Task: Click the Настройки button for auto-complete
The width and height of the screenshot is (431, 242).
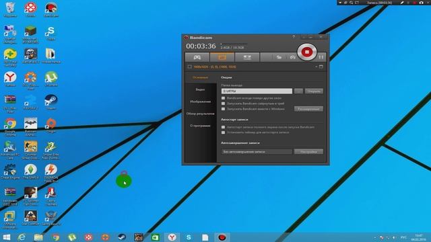Action: (x=308, y=151)
